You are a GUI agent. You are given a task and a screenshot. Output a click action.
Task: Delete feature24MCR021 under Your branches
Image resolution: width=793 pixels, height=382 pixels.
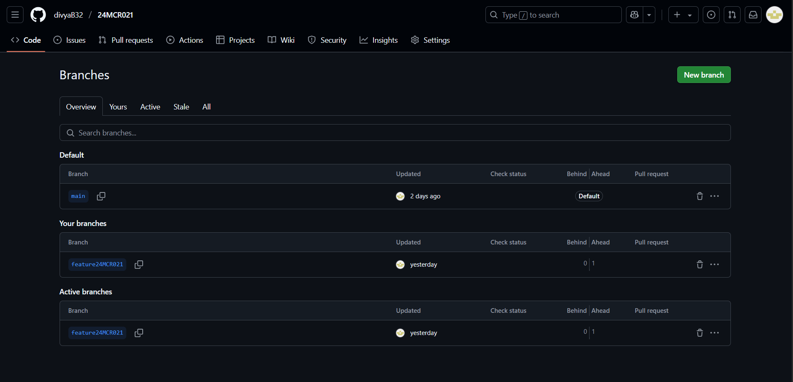(699, 264)
